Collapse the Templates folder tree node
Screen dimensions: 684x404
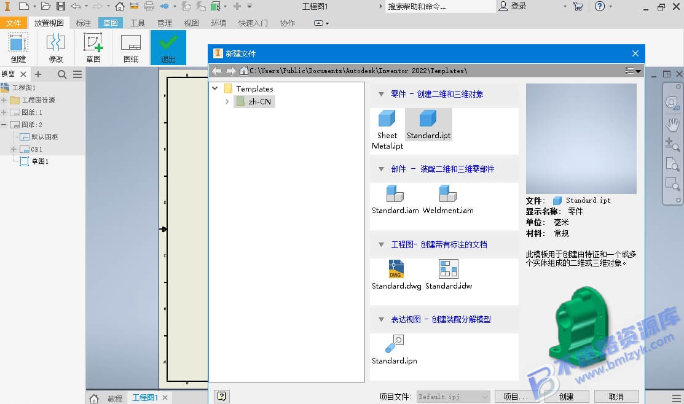[215, 88]
